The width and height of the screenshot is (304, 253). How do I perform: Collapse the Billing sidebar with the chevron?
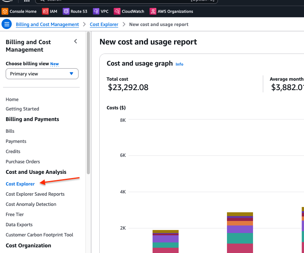pyautogui.click(x=76, y=41)
